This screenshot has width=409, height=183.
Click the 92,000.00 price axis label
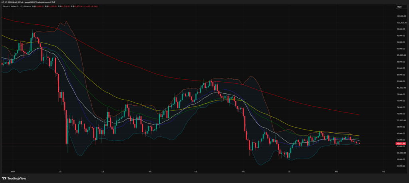click(x=401, y=49)
